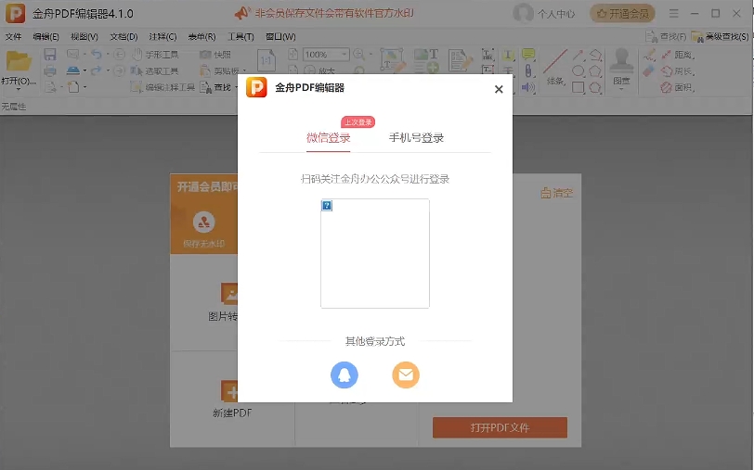Image resolution: width=754 pixels, height=470 pixels.
Task: Select the 选取工具 selection tool
Action: point(155,71)
